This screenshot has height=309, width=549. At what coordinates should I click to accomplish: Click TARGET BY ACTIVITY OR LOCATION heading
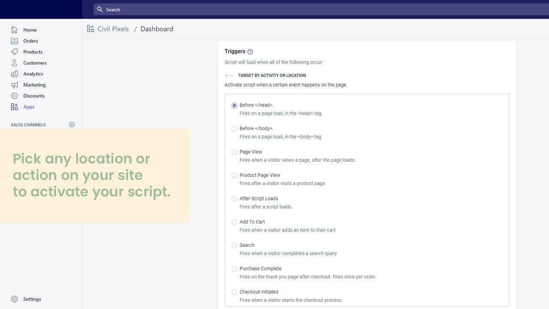coord(272,76)
